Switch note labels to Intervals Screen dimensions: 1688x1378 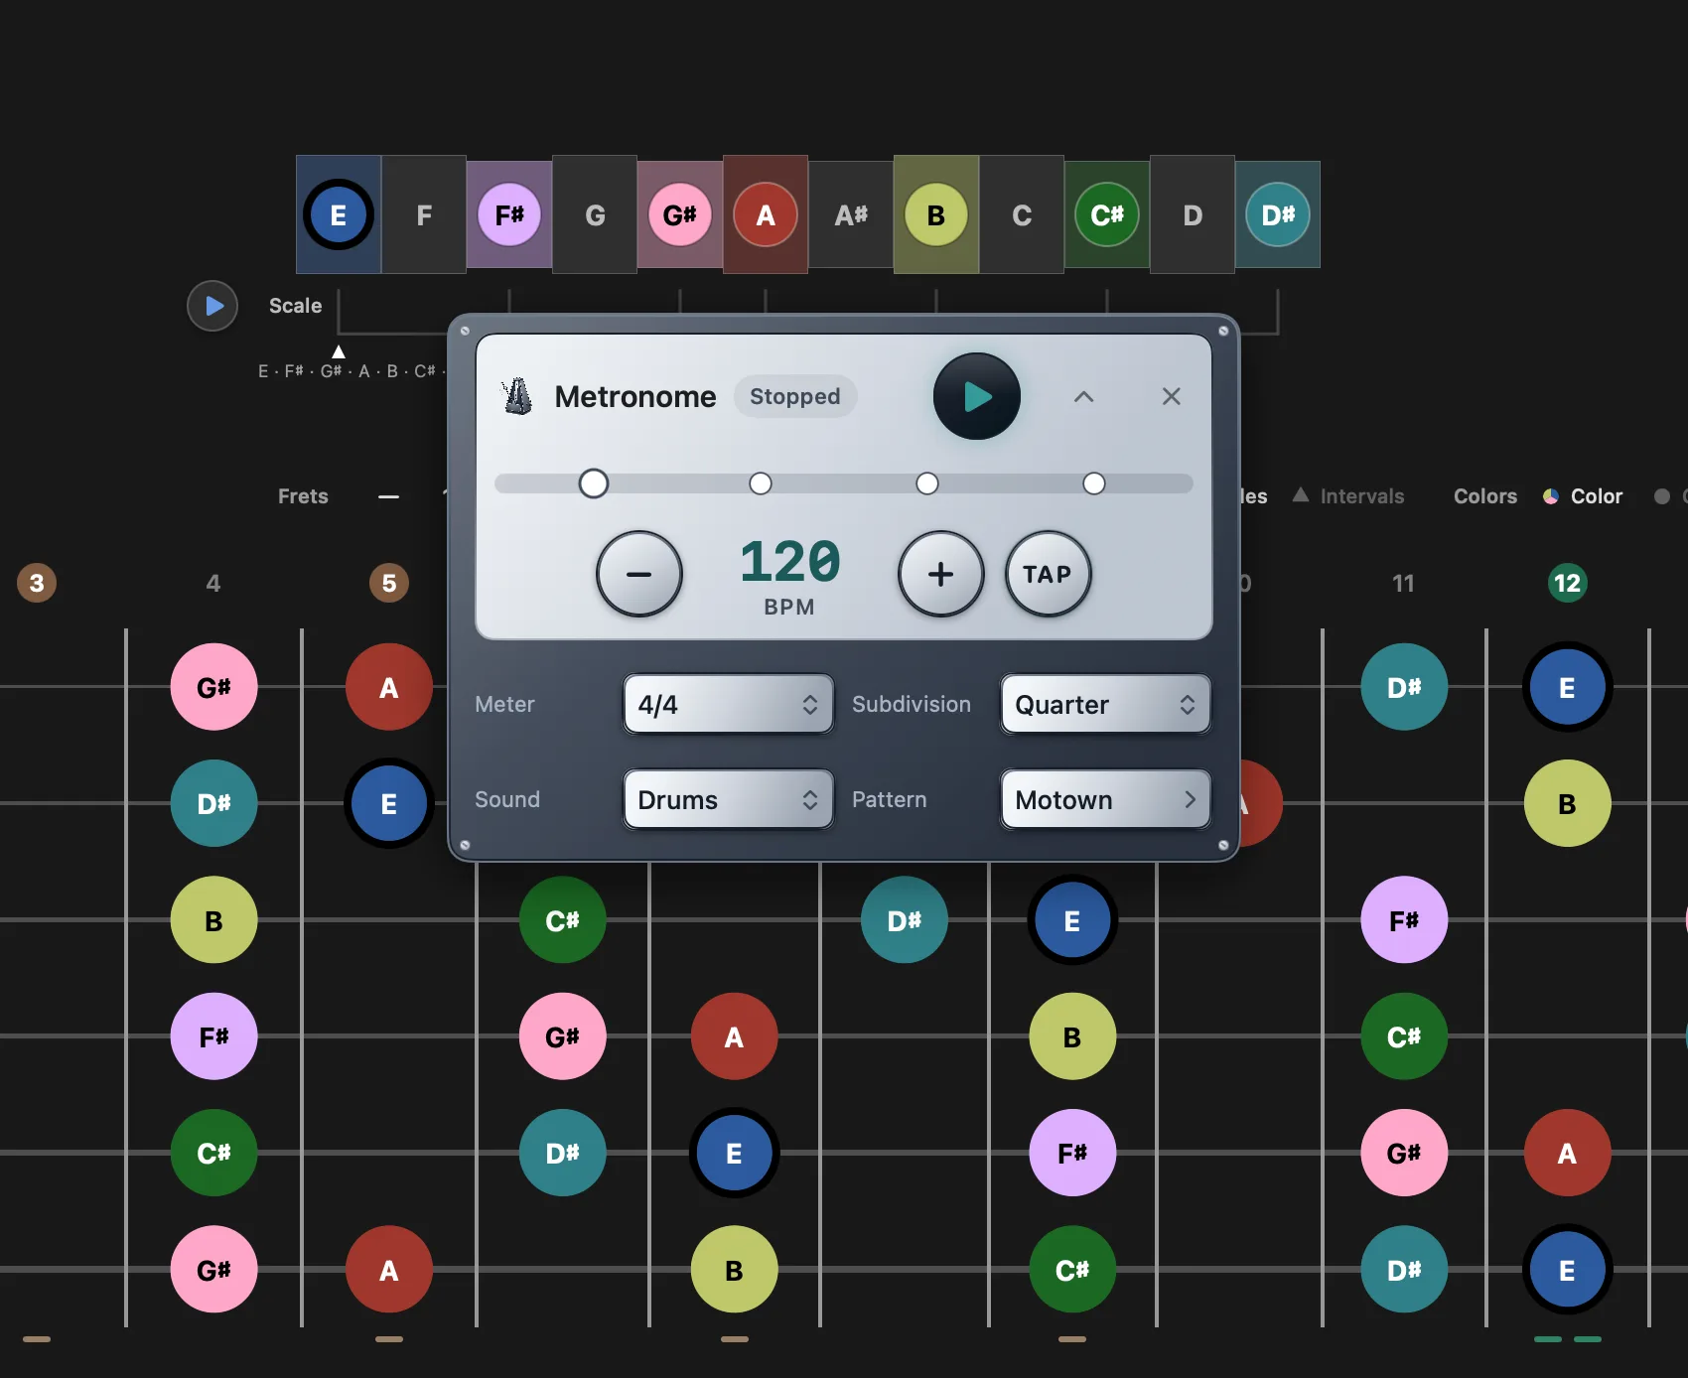click(x=1348, y=495)
